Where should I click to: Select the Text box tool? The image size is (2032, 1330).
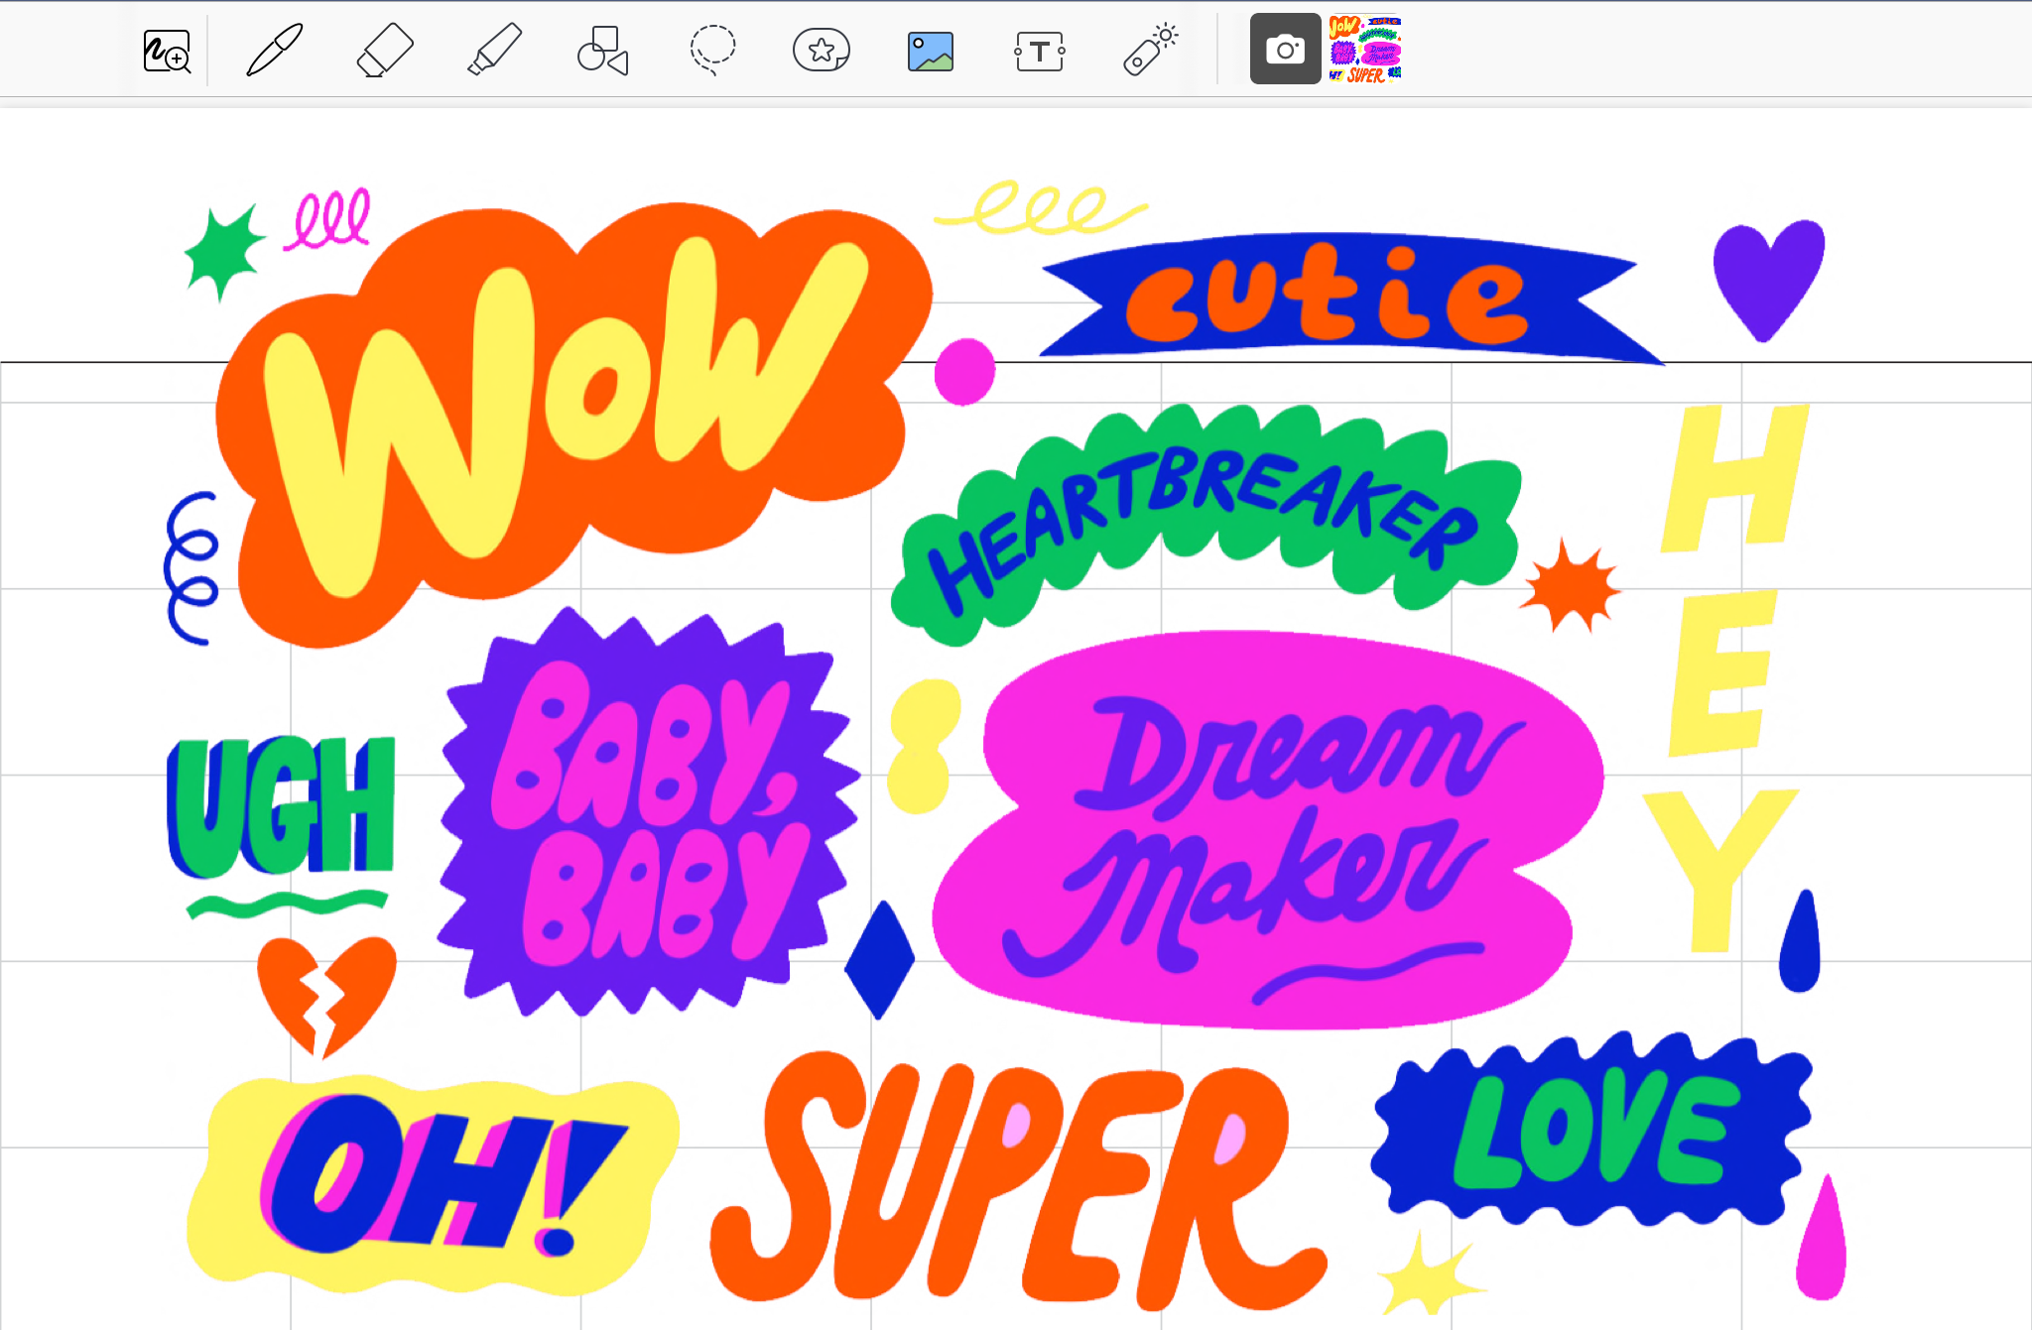pos(1039,51)
